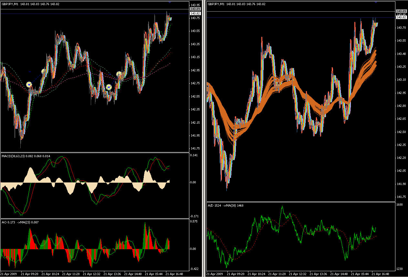Click the 142.55 price scale label
Screen dimensions: 408x277
pyautogui.click(x=195, y=97)
